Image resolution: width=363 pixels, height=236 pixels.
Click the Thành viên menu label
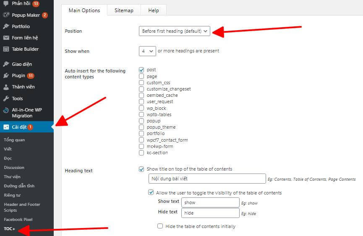(24, 87)
